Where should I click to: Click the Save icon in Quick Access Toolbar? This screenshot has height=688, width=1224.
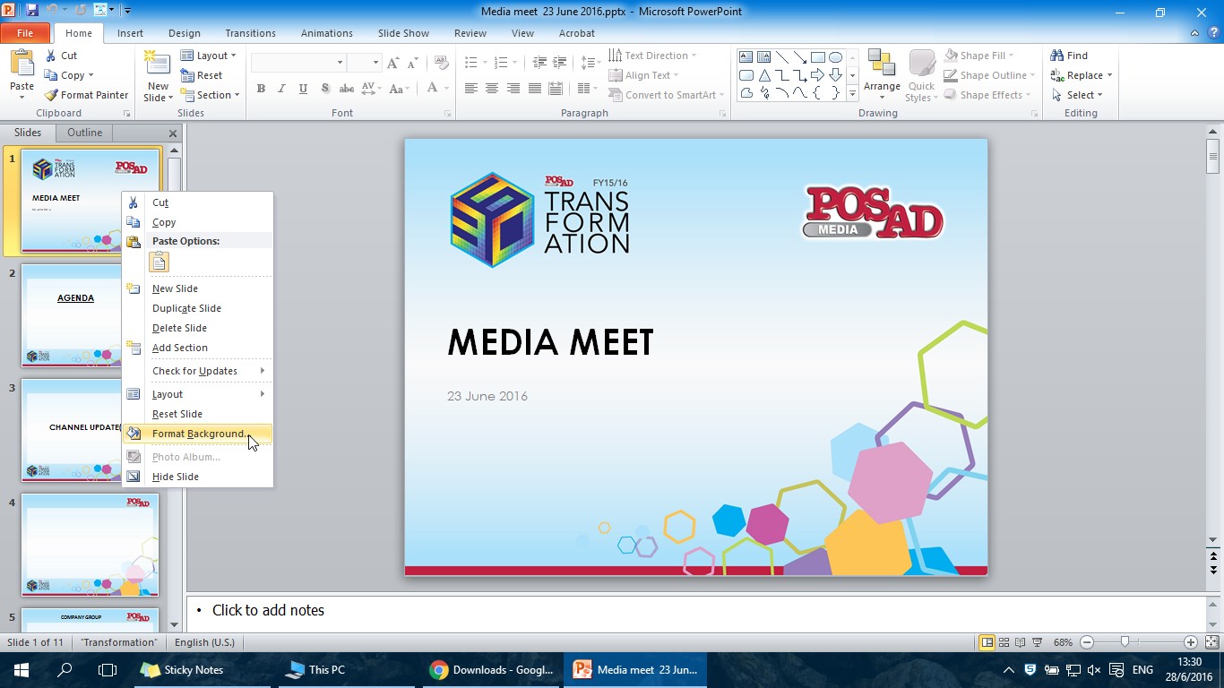(x=32, y=11)
